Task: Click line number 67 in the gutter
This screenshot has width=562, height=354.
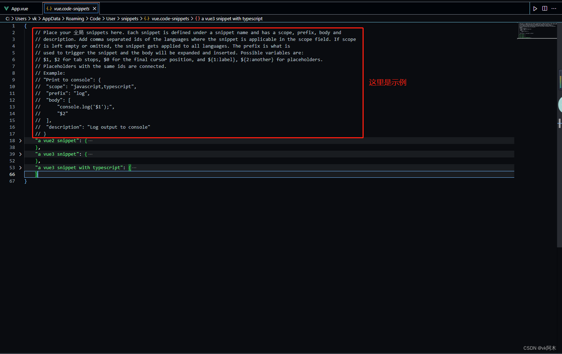Action: coord(12,181)
